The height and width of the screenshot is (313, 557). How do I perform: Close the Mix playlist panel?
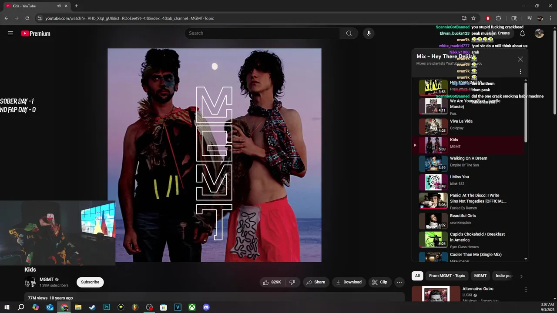(x=520, y=59)
